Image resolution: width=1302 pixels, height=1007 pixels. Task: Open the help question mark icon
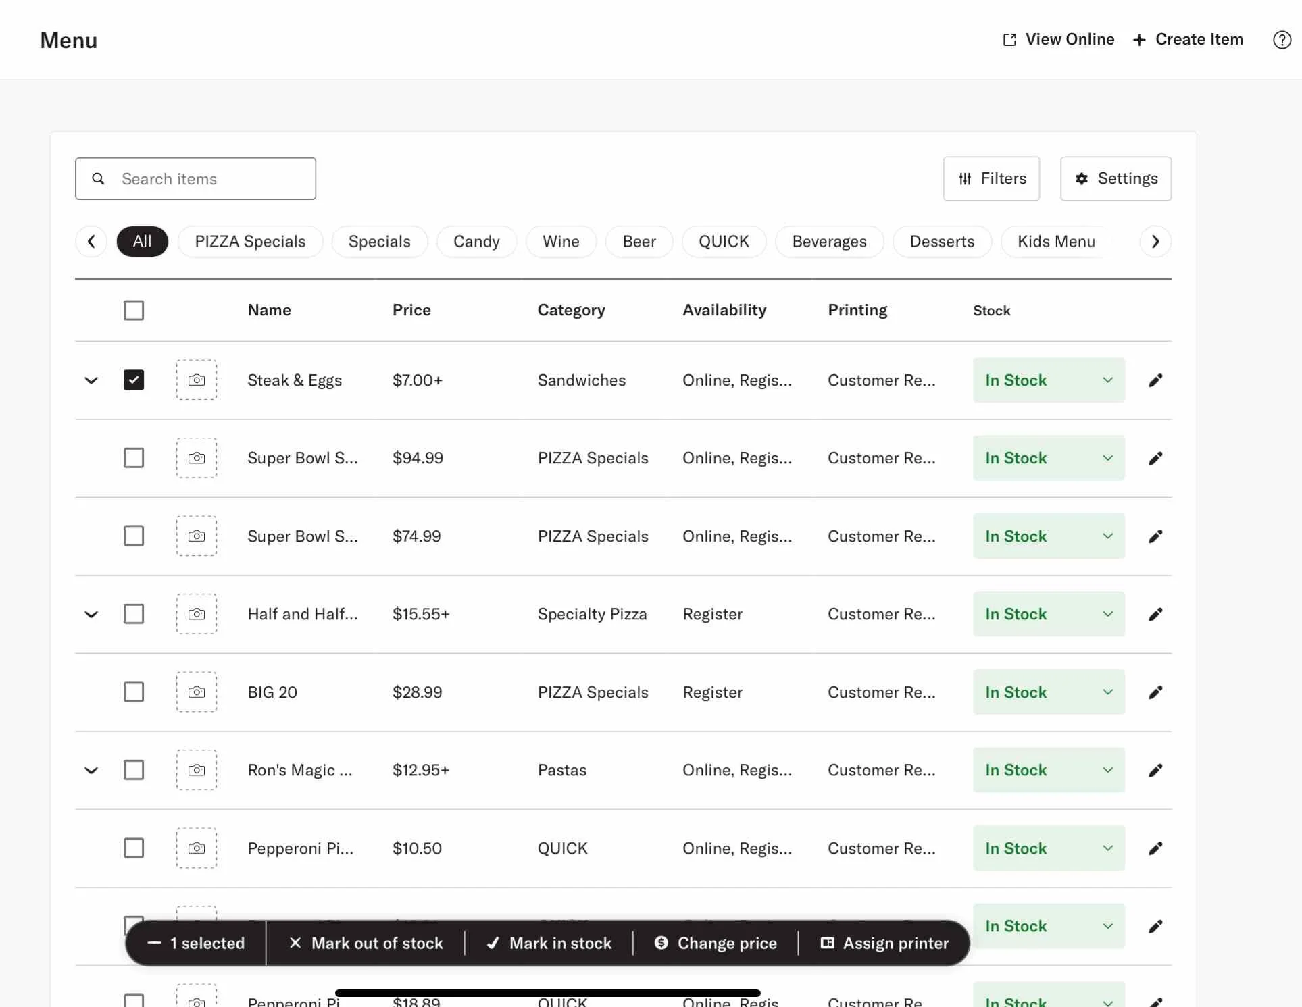coord(1282,40)
